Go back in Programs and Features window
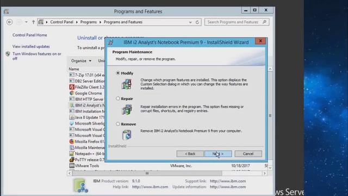Viewport: 348px width, 196px height. [10, 22]
